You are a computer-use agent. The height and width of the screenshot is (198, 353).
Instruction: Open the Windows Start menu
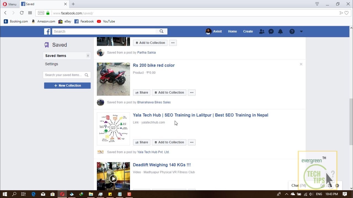(x=5, y=194)
